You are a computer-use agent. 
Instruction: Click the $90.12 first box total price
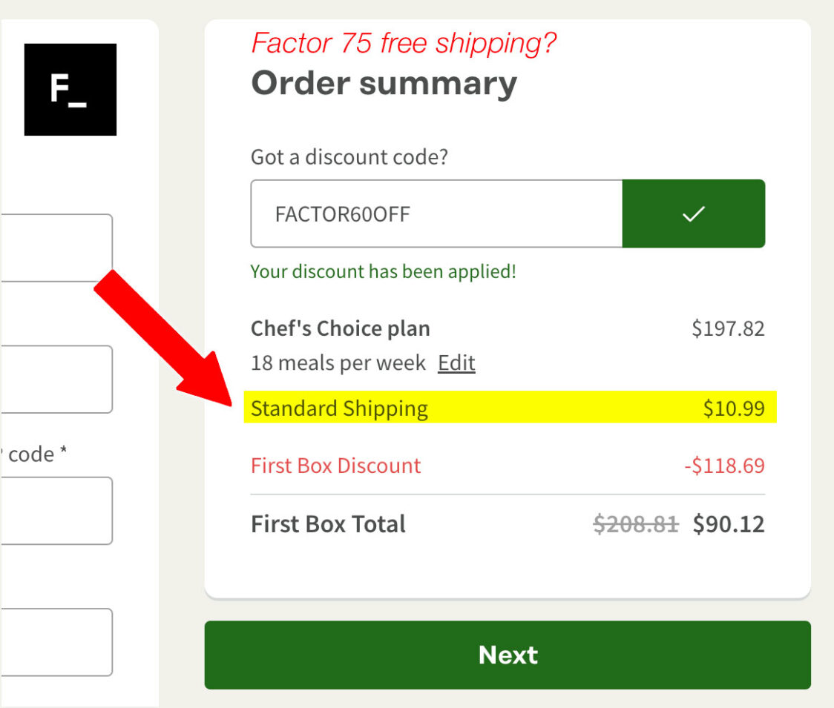[x=729, y=524]
